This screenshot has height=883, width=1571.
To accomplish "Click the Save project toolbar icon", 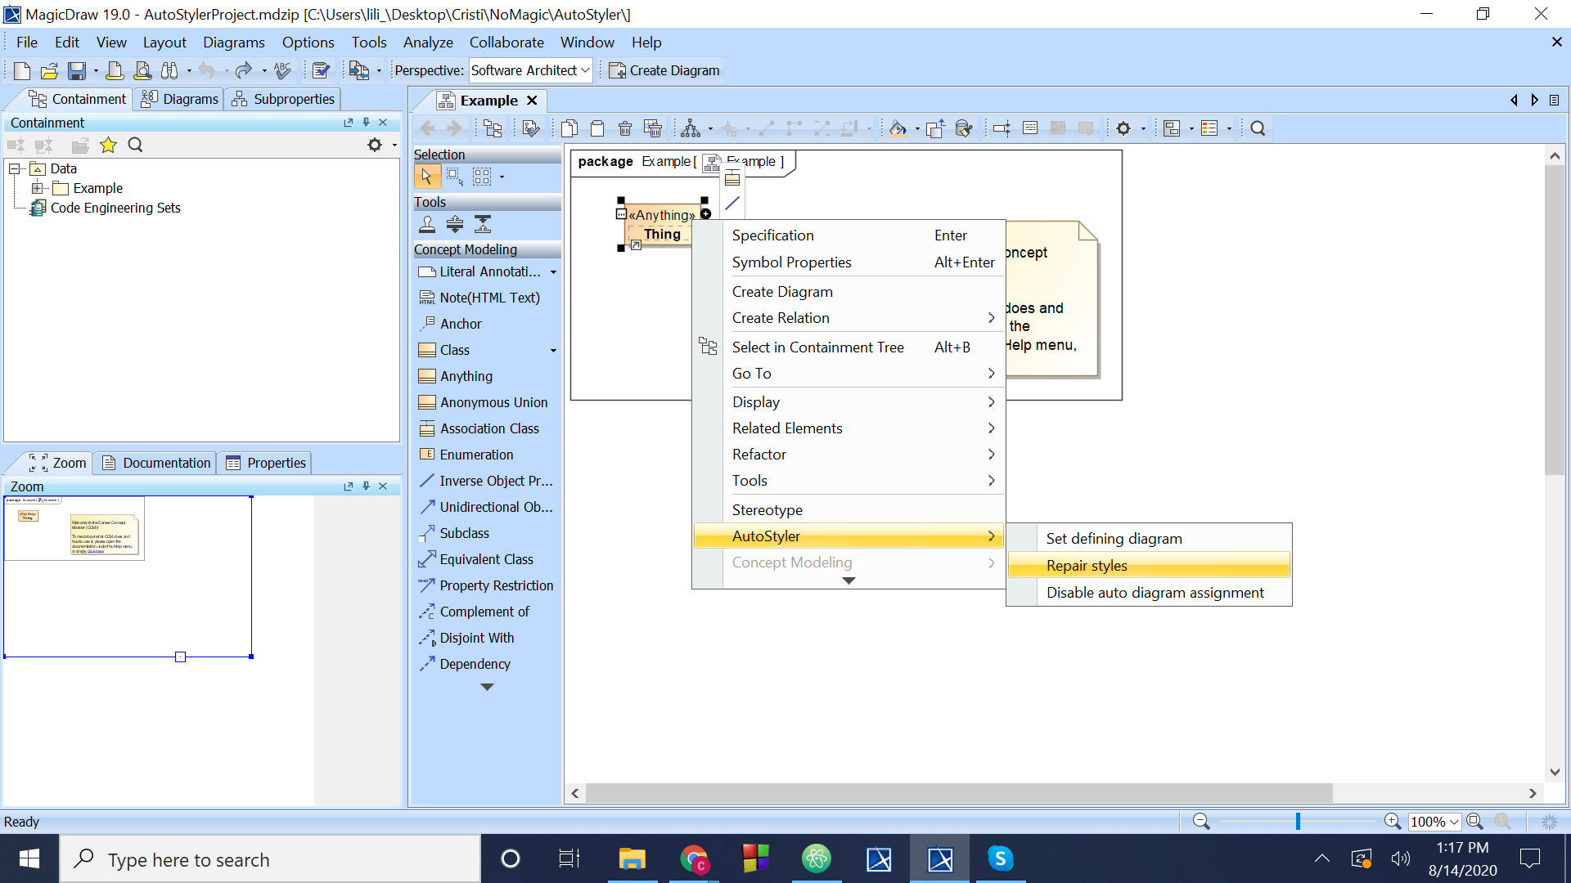I will point(76,71).
